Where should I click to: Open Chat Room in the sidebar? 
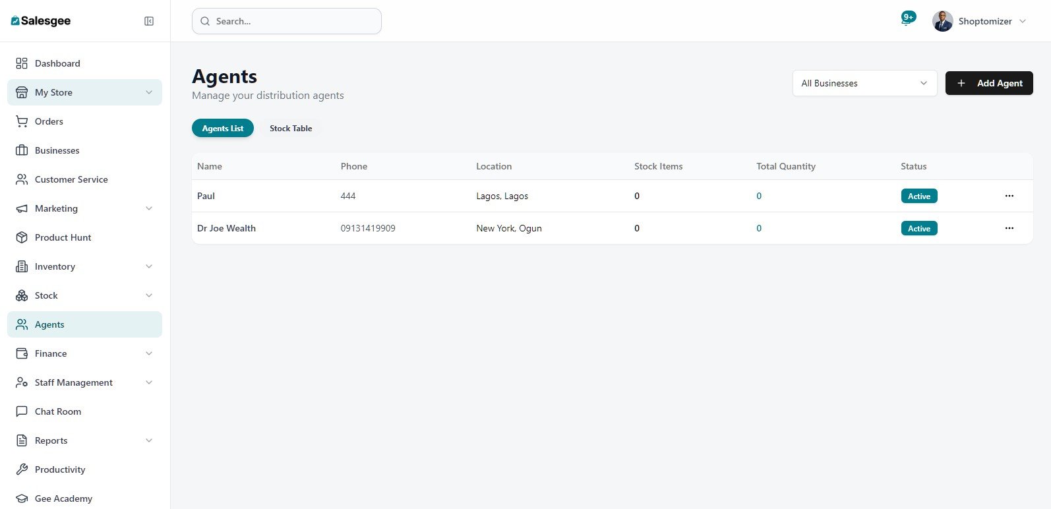tap(84, 411)
